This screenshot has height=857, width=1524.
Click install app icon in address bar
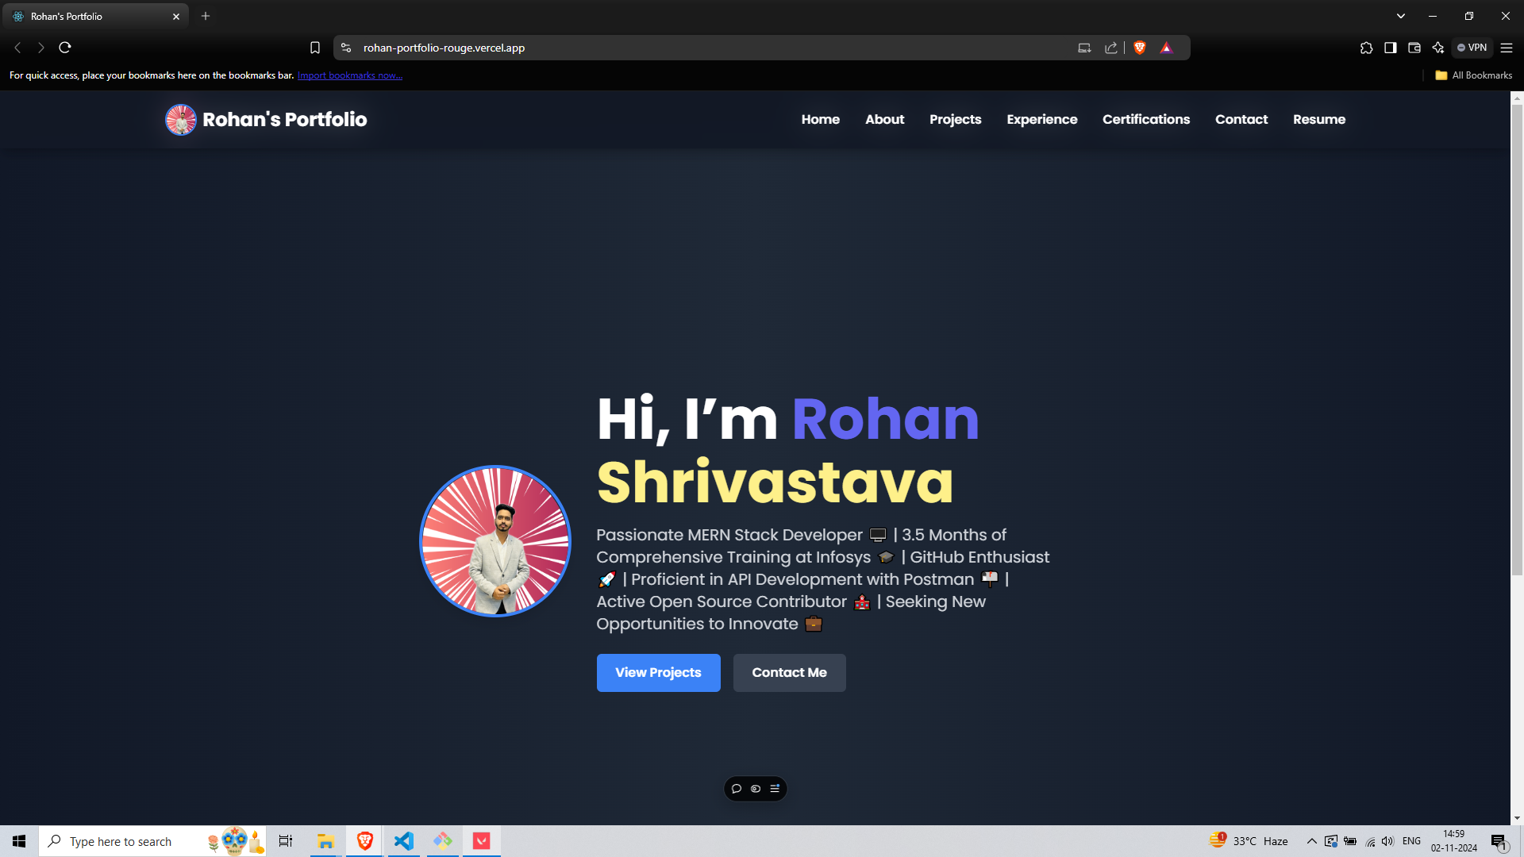(1084, 48)
